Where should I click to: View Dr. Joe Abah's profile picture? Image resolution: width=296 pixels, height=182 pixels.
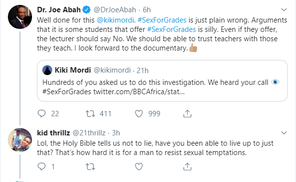(x=20, y=17)
